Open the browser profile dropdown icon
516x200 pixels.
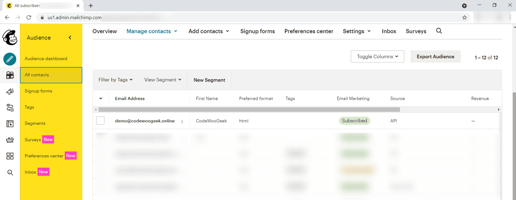pos(464,5)
